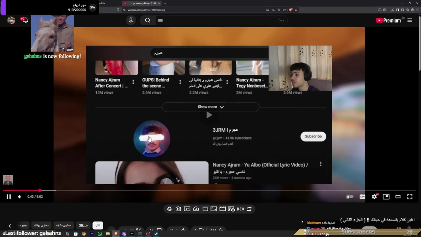Select the 'محتوى مشابه' filter chip
The height and width of the screenshot is (237, 421).
(64, 225)
